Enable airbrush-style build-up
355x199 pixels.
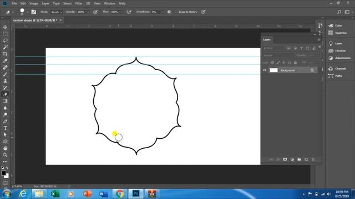point(129,12)
